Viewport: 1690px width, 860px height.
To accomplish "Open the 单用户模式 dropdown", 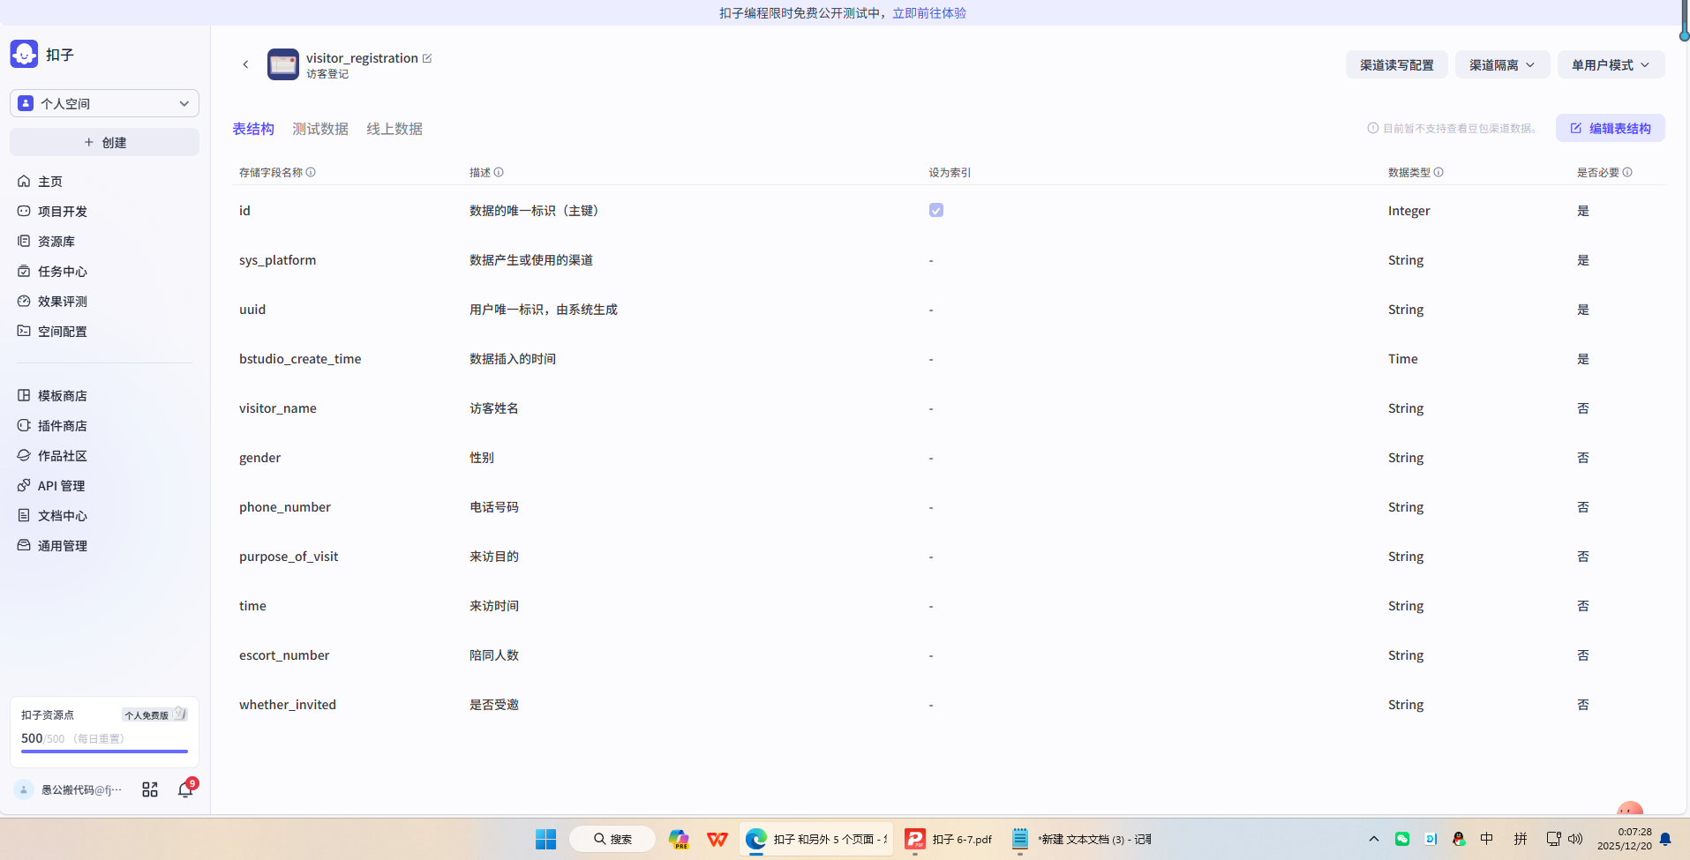I will [x=1610, y=64].
